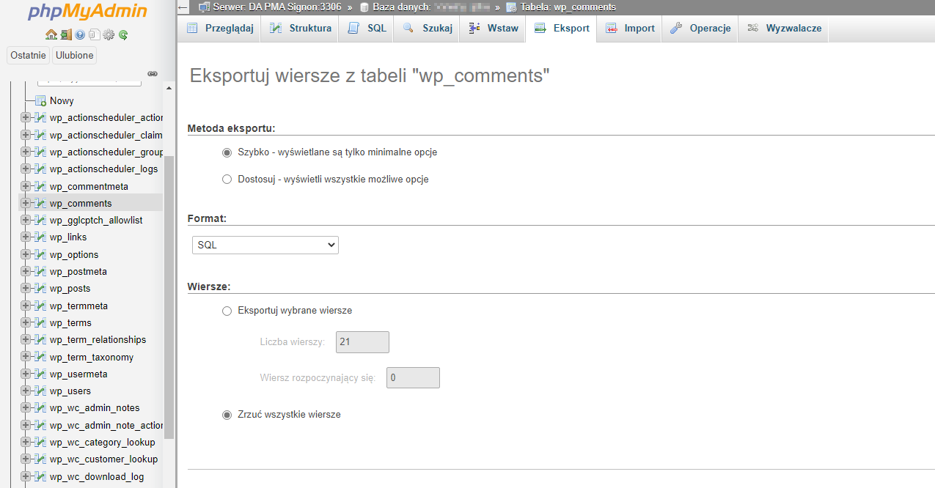Click the Ostatnie button
The height and width of the screenshot is (488, 935).
point(29,56)
